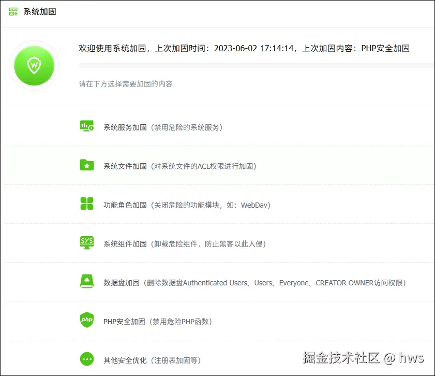Screen dimensions: 435x376
Task: Click the ellipsis circle icon for 其他安全优化
Action: click(x=87, y=359)
